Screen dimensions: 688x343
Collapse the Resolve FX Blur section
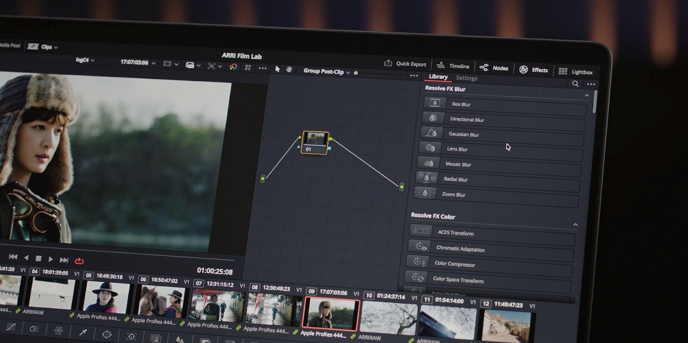[586, 95]
